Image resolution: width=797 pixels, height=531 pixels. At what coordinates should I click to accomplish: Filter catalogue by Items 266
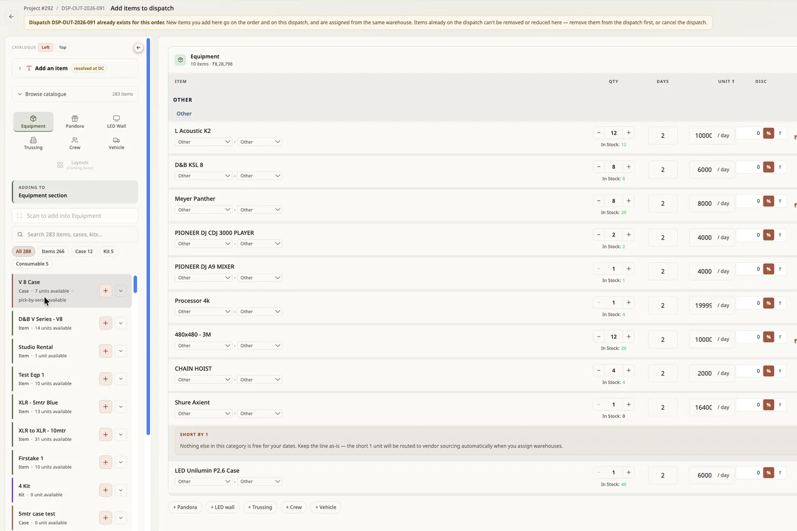pos(53,251)
